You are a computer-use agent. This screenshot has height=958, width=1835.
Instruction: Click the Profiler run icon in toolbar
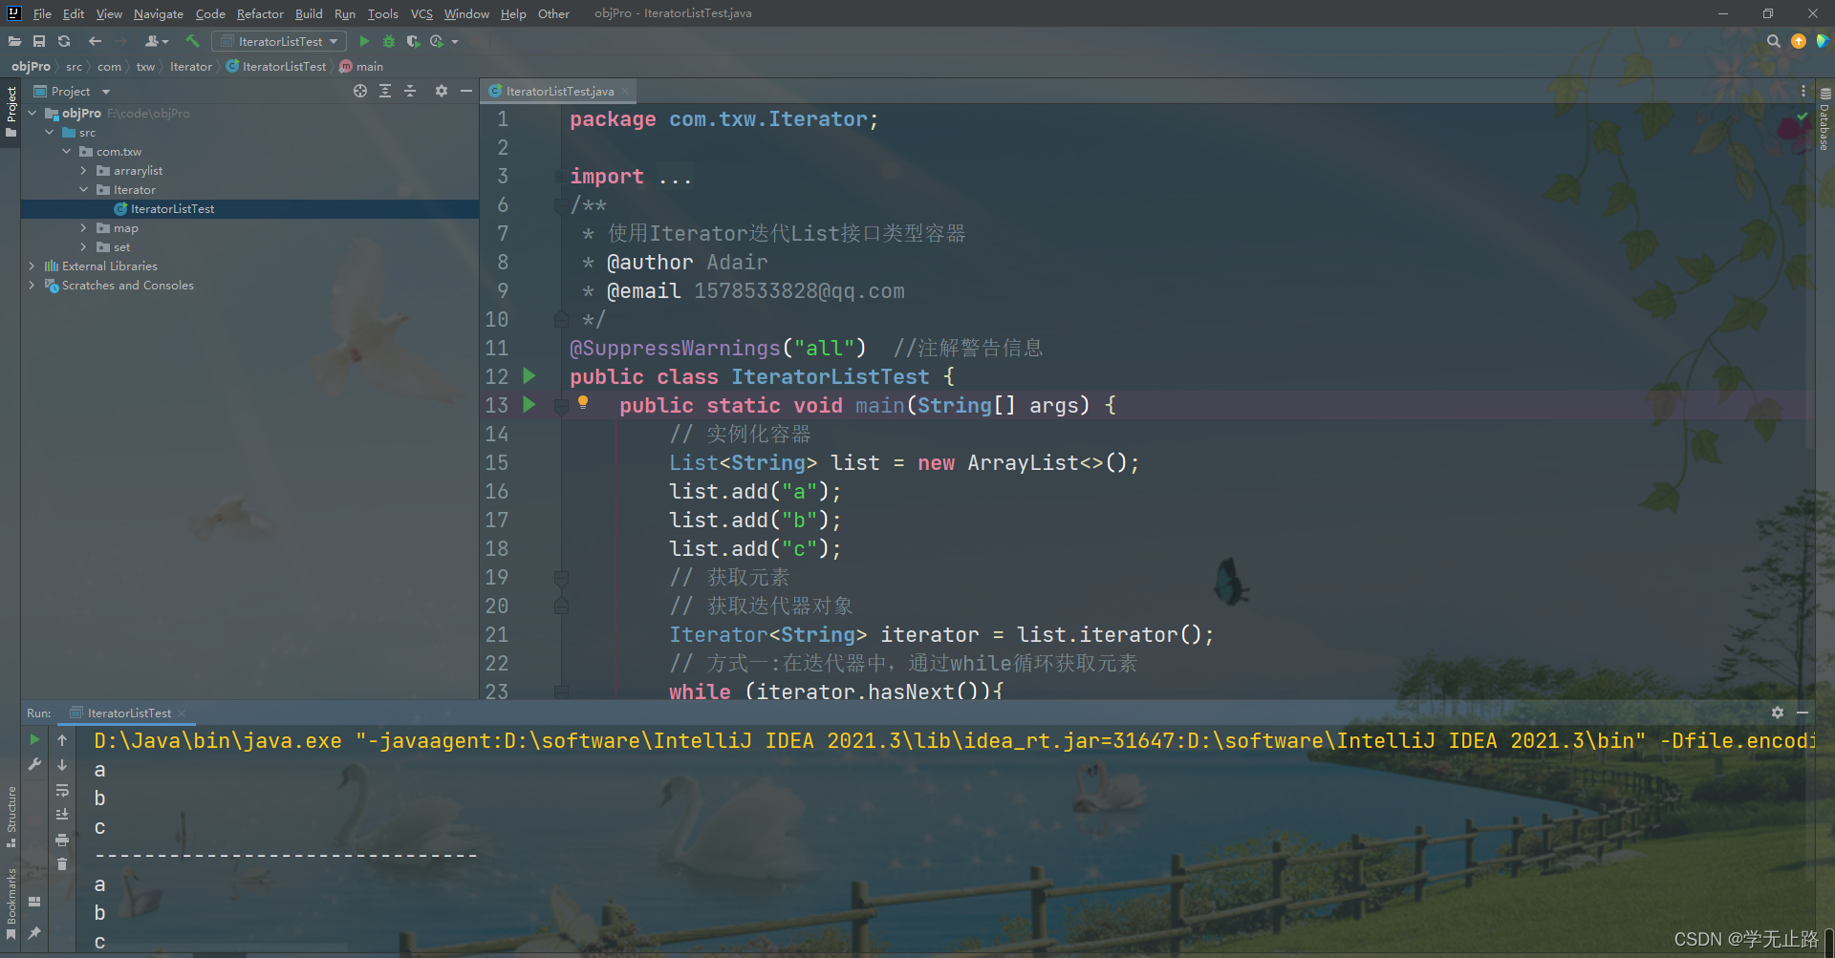click(x=437, y=41)
